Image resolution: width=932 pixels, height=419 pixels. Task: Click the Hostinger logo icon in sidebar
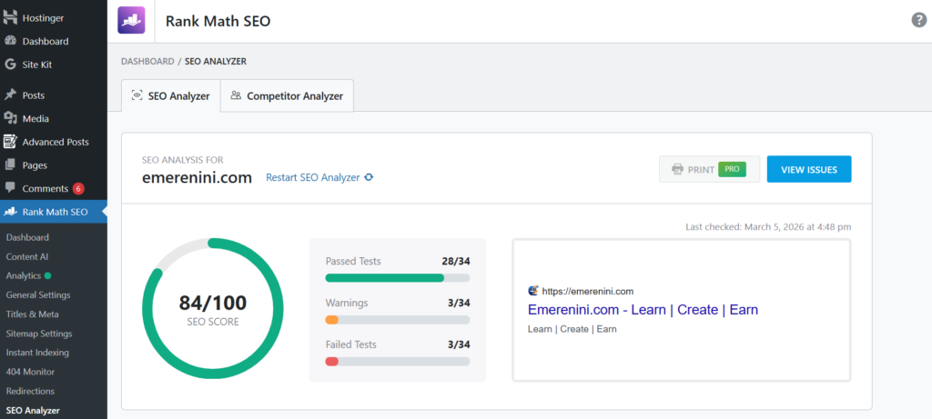(x=9, y=18)
